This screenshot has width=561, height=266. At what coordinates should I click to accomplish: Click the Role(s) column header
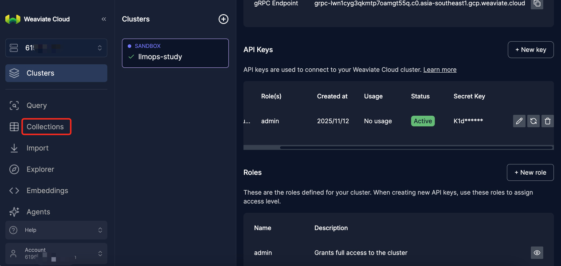(271, 96)
